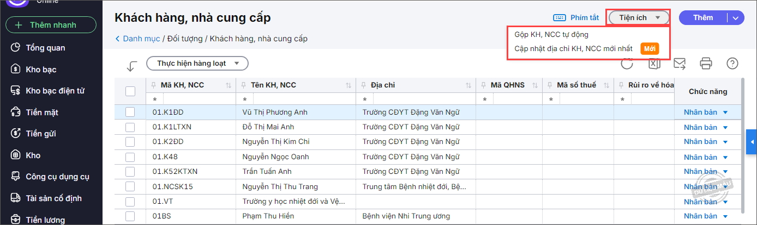Click the send email envelope icon
757x225 pixels.
pos(680,64)
